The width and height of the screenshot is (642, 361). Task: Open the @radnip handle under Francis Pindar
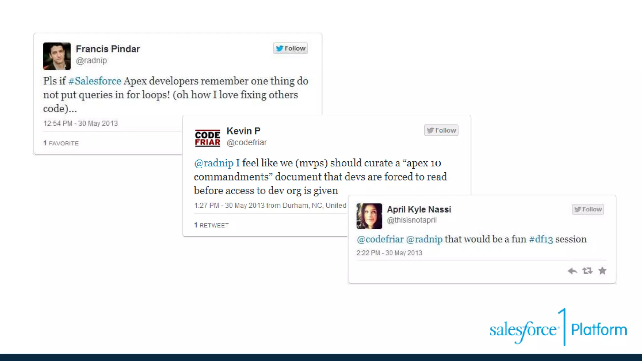coord(91,60)
